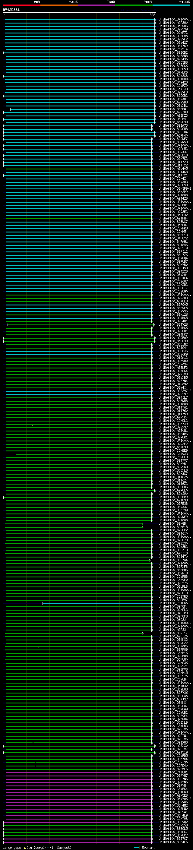Click the shortened alignment bar for UniRef100_C4J0J3
The image size is (193, 850).
pos(84,454)
